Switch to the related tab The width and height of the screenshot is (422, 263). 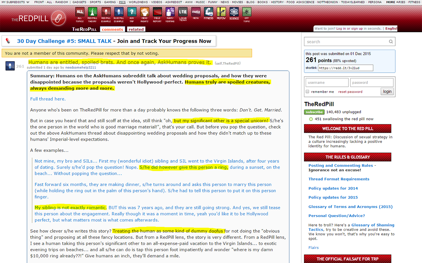click(x=136, y=29)
